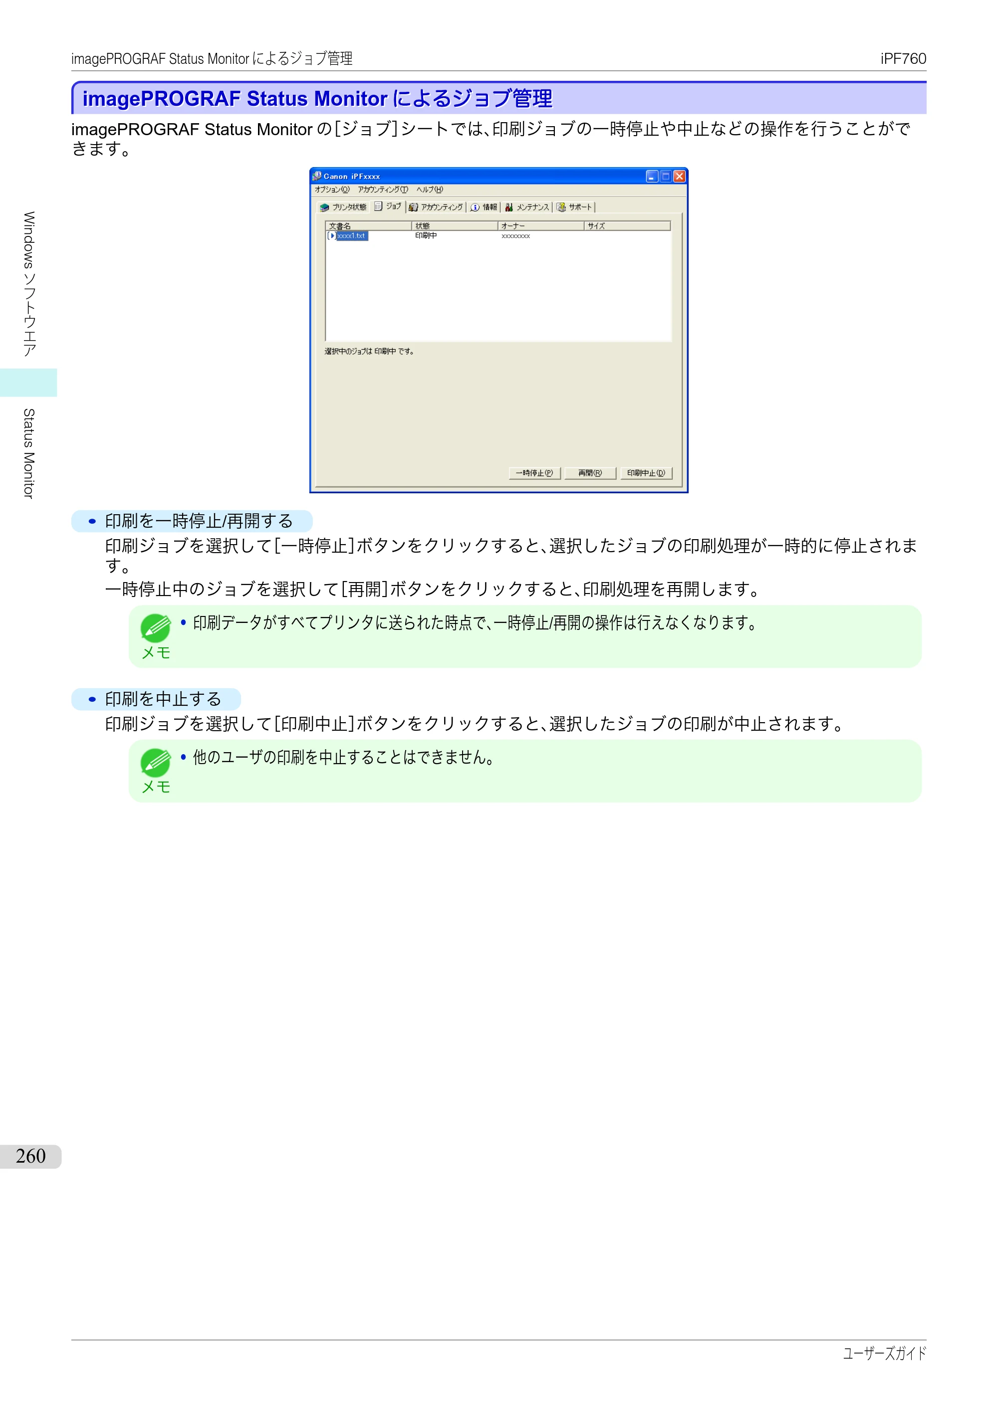The width and height of the screenshot is (998, 1411).
Task: Open the オプション(O) menu
Action: [332, 190]
